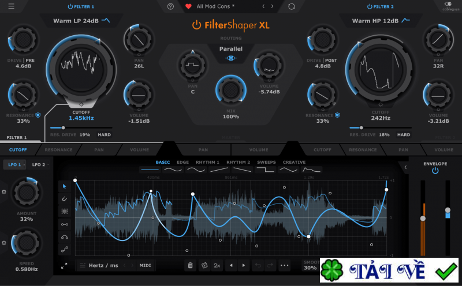The image size is (462, 286).
Task: Click the refresh randomize icon beside preset
Action: pos(292,6)
